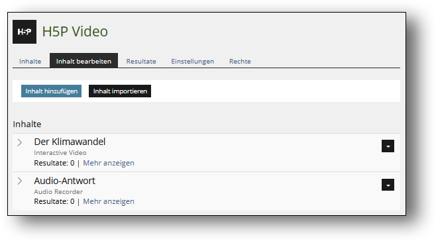436x241 pixels.
Task: Click the Inhalt hinzufügen button
Action: (51, 91)
